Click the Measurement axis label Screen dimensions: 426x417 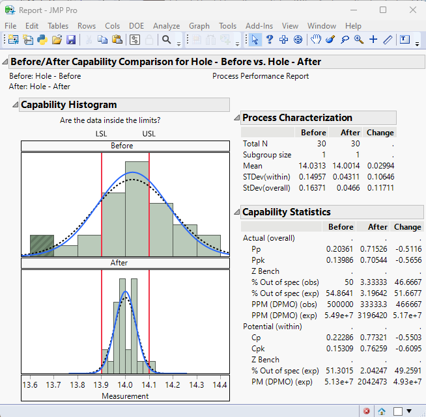[x=125, y=396]
